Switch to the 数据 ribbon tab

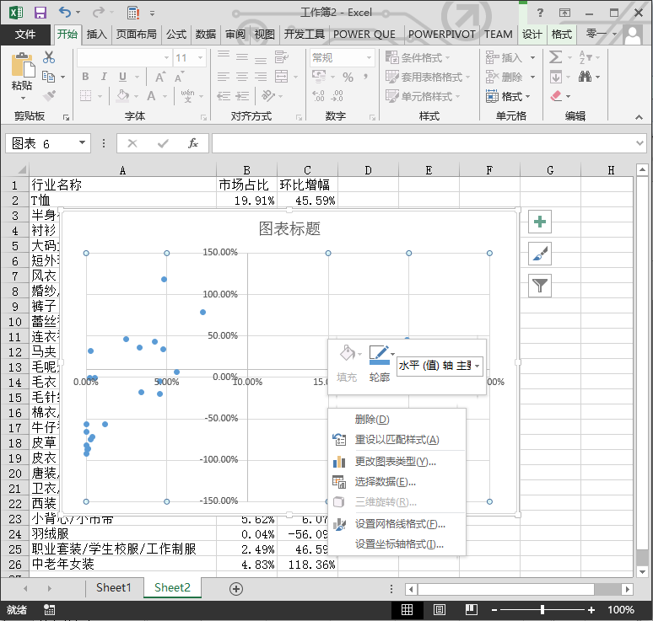[x=206, y=35]
